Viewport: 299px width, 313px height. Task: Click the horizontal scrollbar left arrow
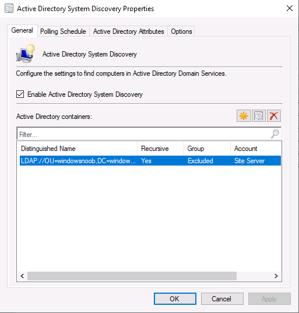pyautogui.click(x=22, y=276)
